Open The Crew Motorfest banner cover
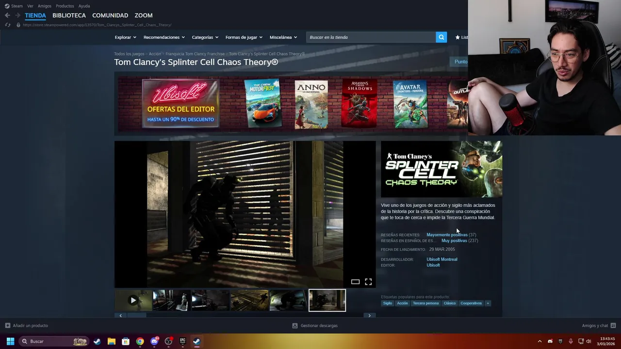Viewport: 621px width, 349px height. click(x=262, y=104)
